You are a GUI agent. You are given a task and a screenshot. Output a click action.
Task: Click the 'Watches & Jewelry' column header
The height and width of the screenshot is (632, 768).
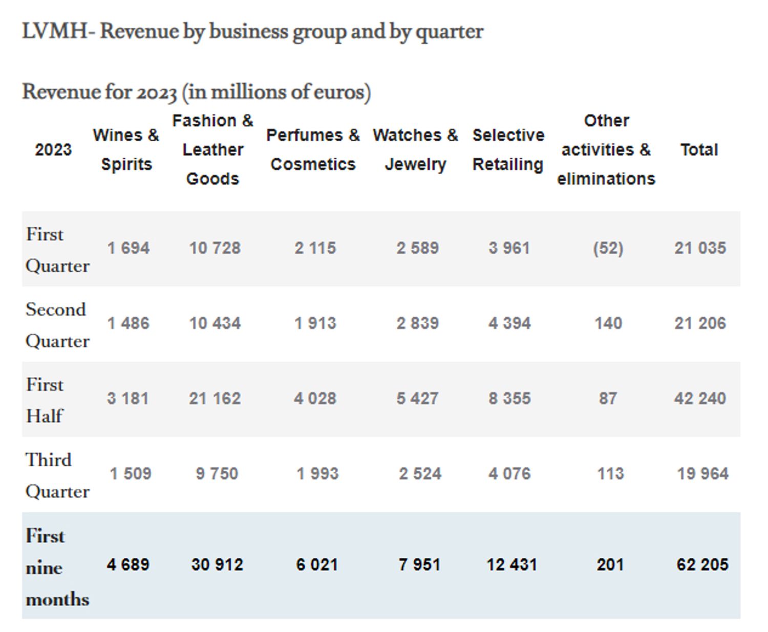pyautogui.click(x=415, y=149)
